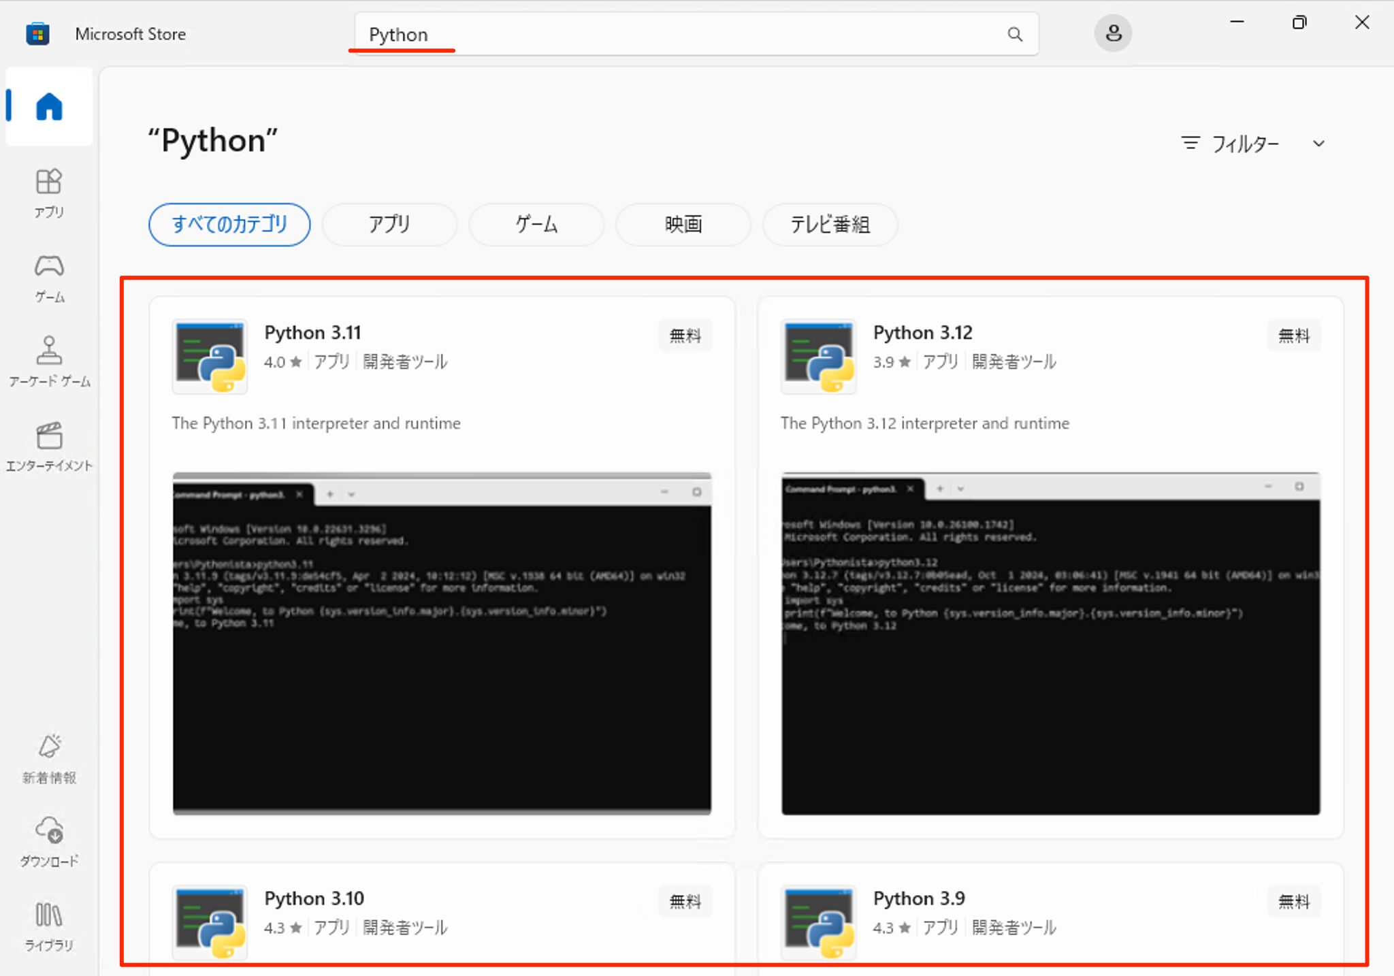Open the account profile icon
1394x976 pixels.
[x=1113, y=32]
